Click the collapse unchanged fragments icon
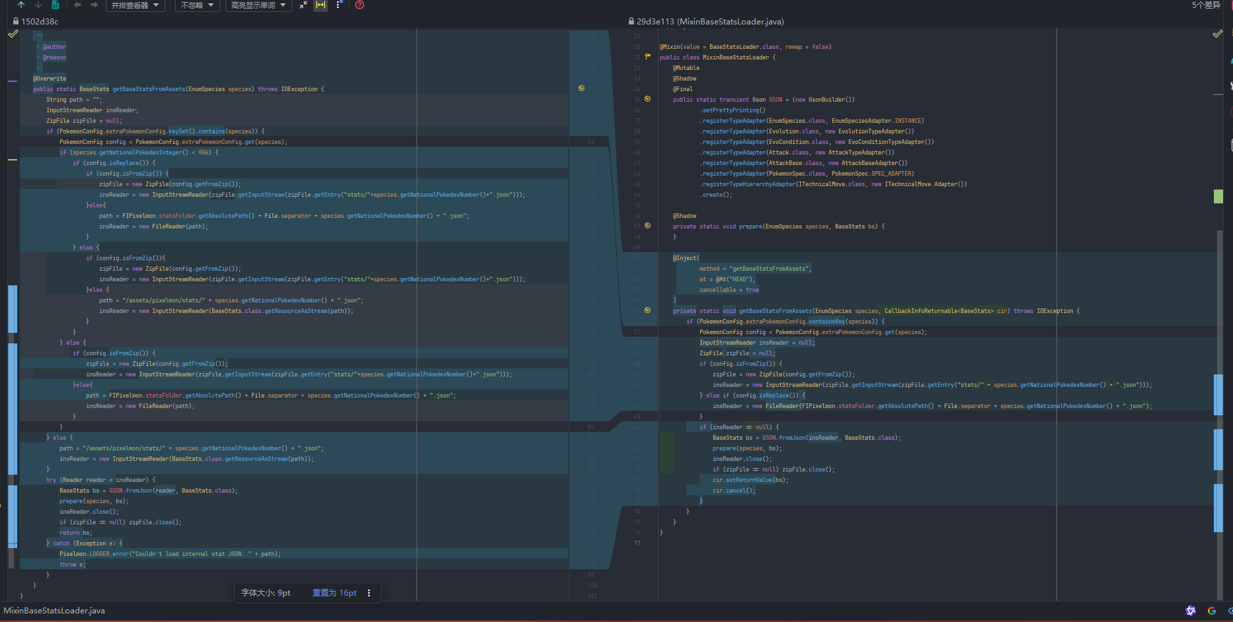The width and height of the screenshot is (1233, 622). 303,5
